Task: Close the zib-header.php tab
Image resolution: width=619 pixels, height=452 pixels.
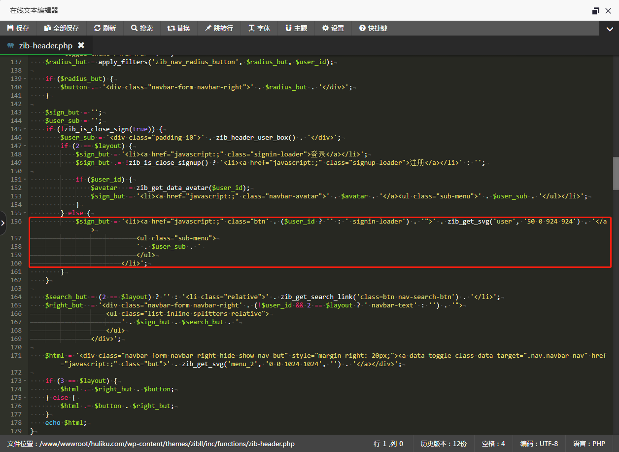Action: [81, 45]
